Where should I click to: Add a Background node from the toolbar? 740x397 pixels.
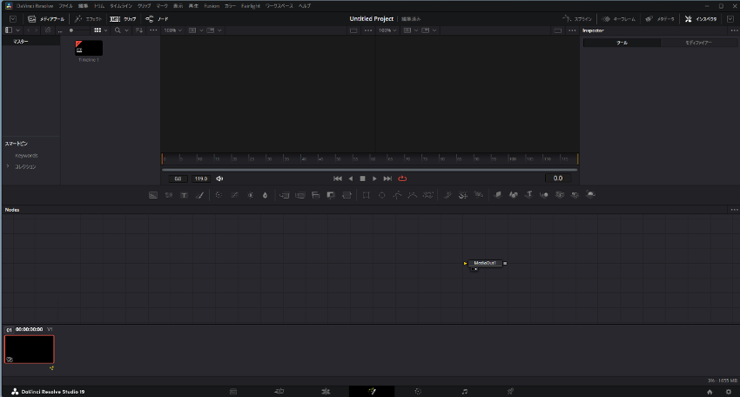tap(153, 195)
